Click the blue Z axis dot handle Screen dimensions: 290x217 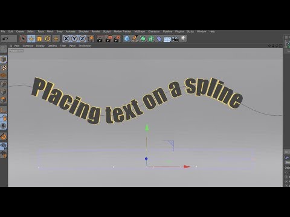[146, 159]
